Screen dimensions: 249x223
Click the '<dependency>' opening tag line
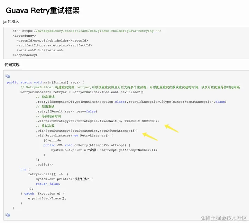tap(24, 36)
